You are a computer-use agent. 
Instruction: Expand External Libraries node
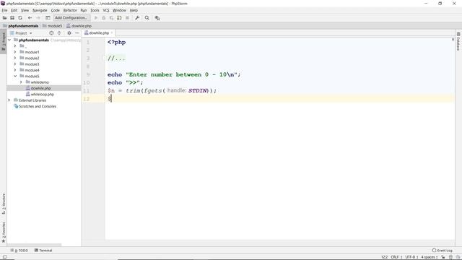(x=9, y=100)
